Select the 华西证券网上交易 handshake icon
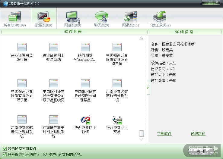This screenshot has height=159, width=223. (117, 120)
